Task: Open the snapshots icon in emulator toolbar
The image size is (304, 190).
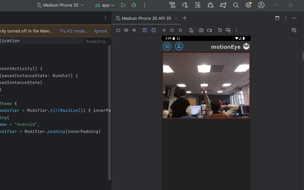Action: click(220, 30)
